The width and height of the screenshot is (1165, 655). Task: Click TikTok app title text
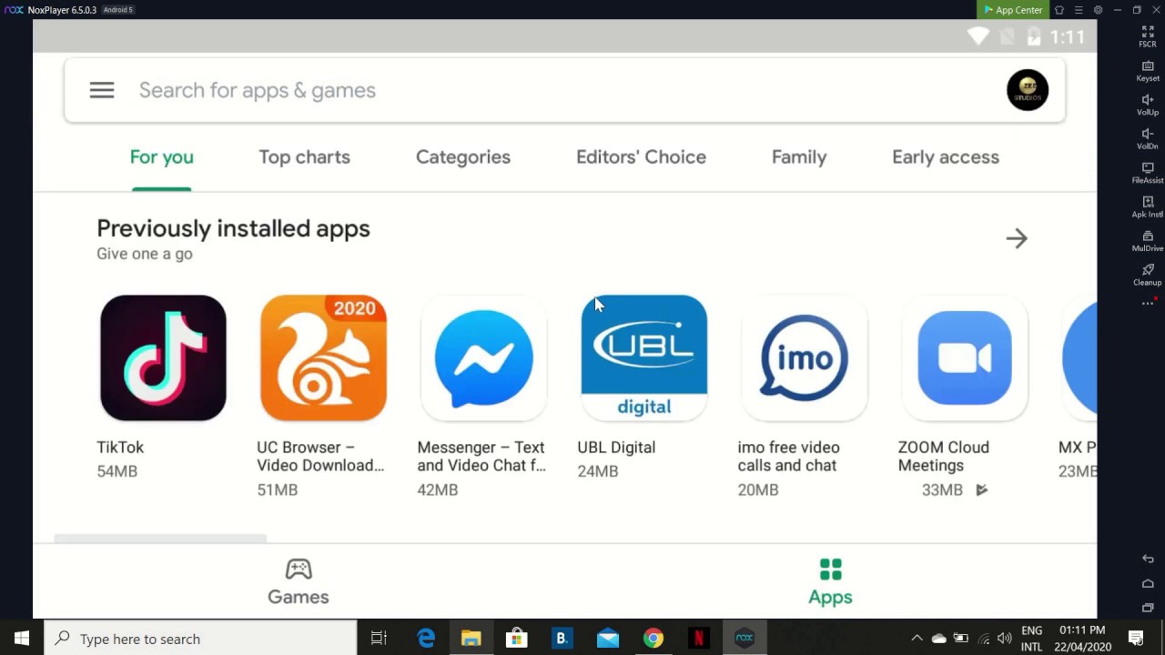click(120, 448)
